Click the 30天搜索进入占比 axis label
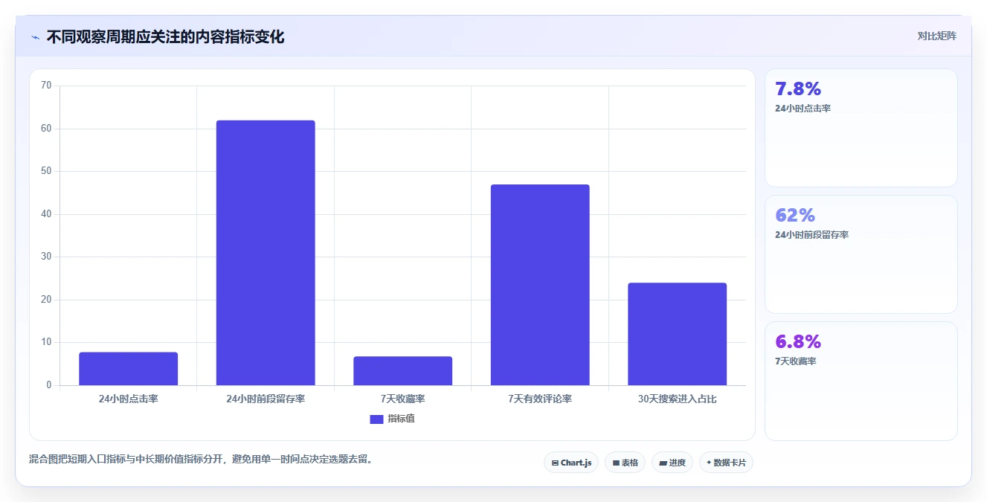Viewport: 987px width, 502px height. [x=677, y=399]
